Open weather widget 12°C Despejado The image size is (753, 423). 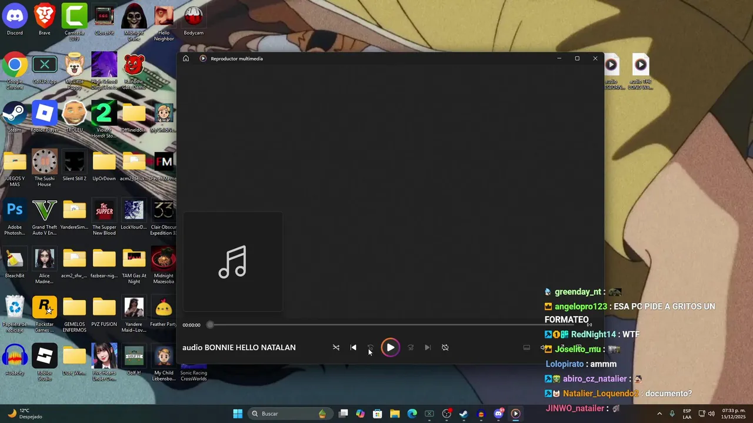[25, 414]
